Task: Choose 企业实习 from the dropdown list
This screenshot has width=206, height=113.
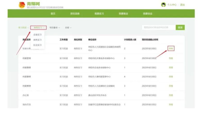Action: pos(38,34)
